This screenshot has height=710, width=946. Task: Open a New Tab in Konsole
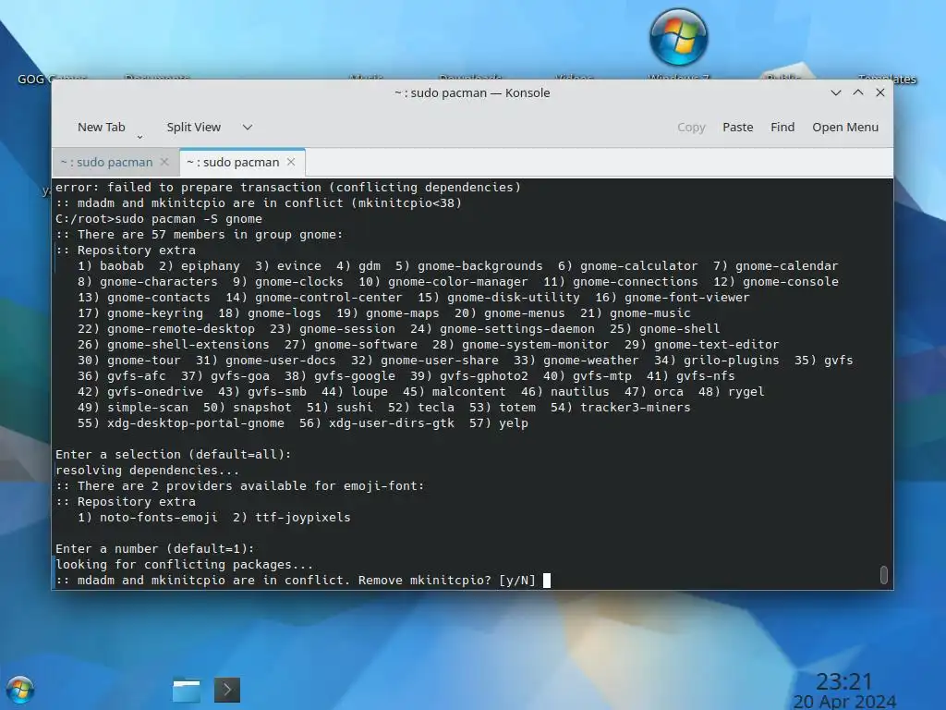click(x=101, y=127)
